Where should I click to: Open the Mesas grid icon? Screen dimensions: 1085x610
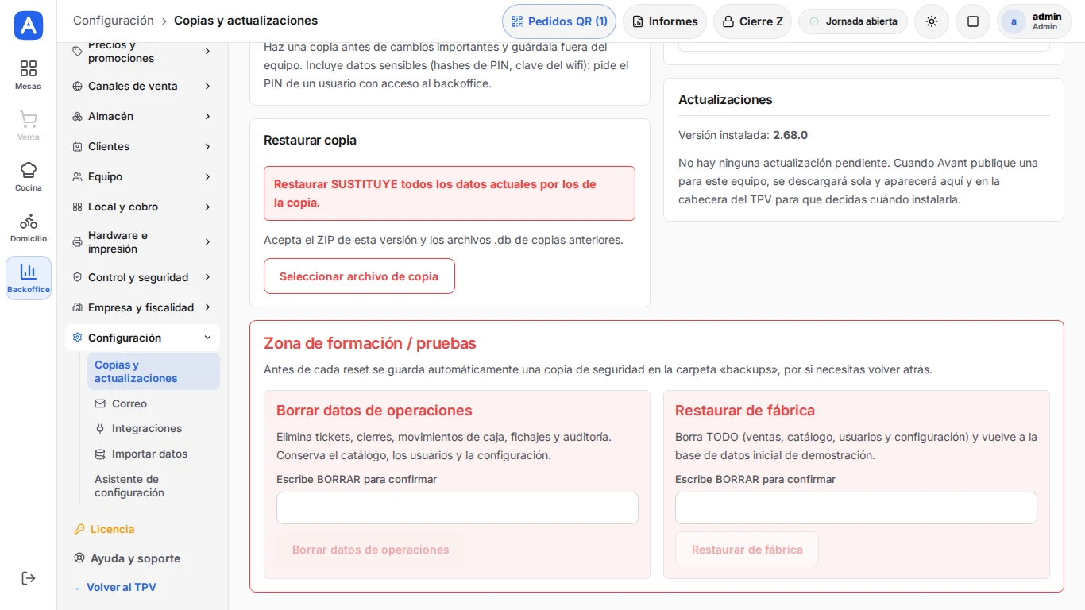coord(29,68)
